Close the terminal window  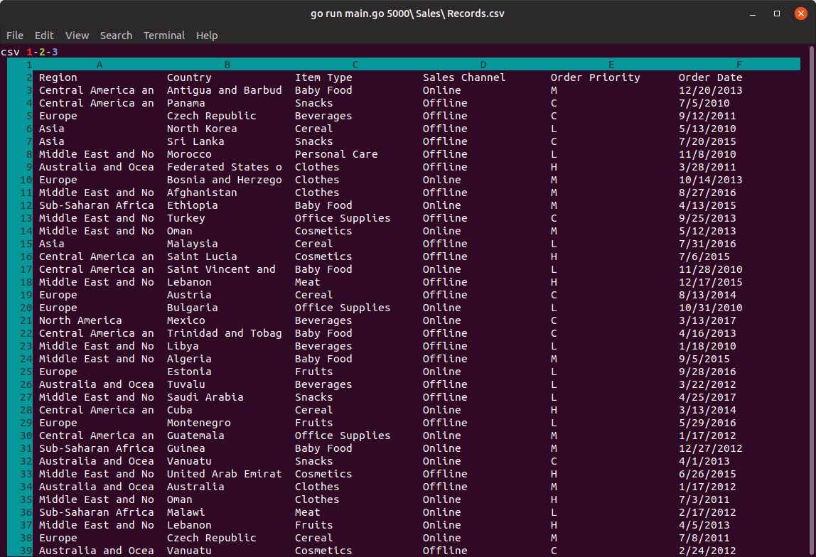(801, 13)
